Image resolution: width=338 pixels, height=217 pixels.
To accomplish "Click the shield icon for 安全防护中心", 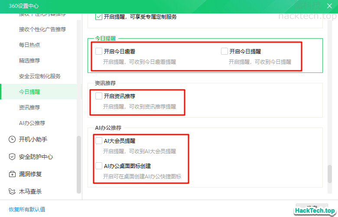I will pos(12,157).
